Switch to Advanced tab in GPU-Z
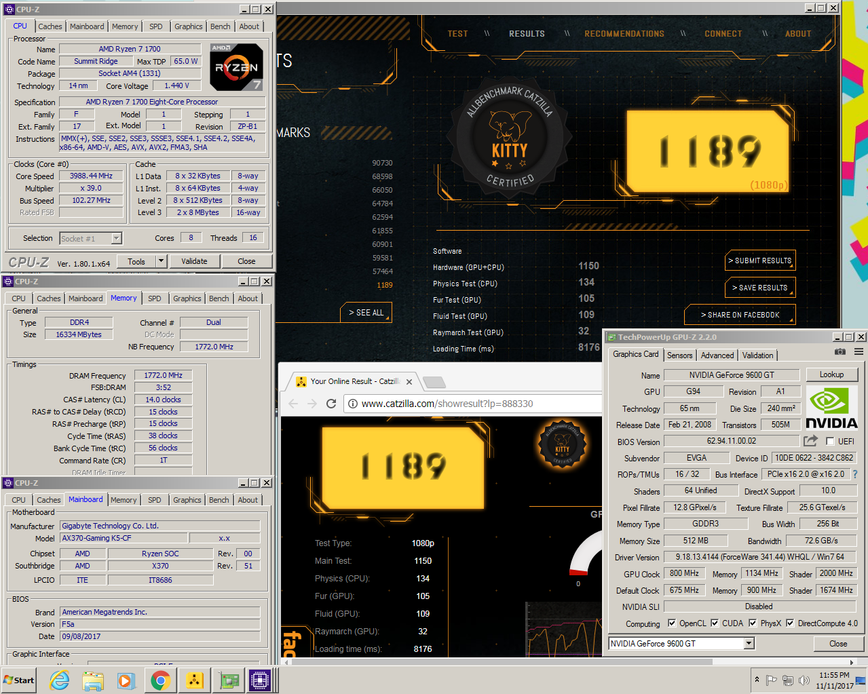The height and width of the screenshot is (694, 868). tap(717, 355)
